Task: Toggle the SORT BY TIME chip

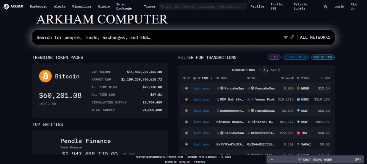Action: tap(323, 57)
